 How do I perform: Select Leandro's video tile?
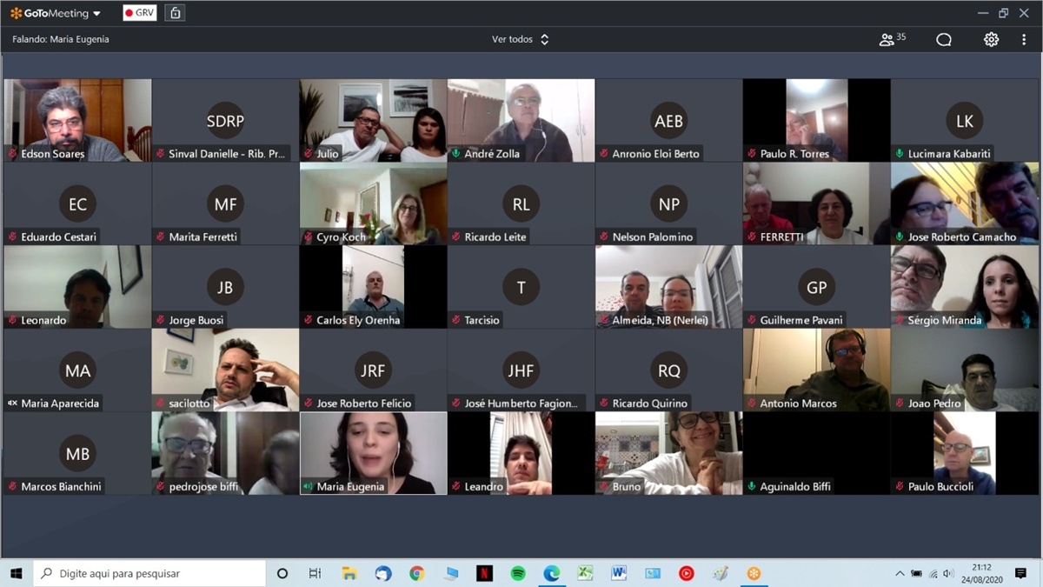click(521, 453)
